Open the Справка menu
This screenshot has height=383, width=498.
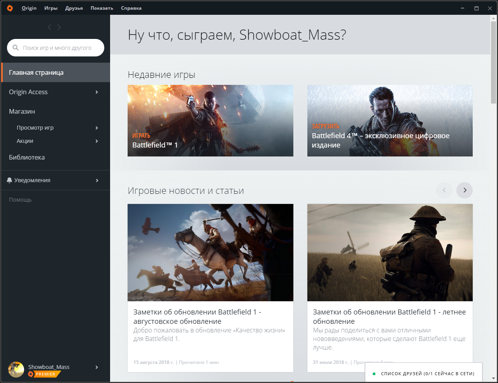coord(131,8)
